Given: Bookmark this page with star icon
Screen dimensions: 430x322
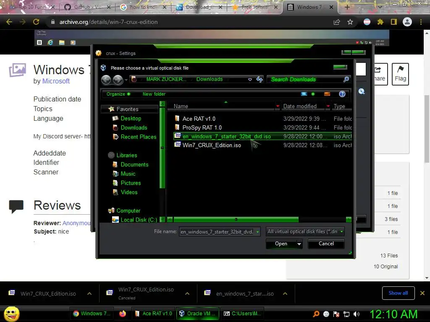Looking at the screenshot, I should click(350, 22).
